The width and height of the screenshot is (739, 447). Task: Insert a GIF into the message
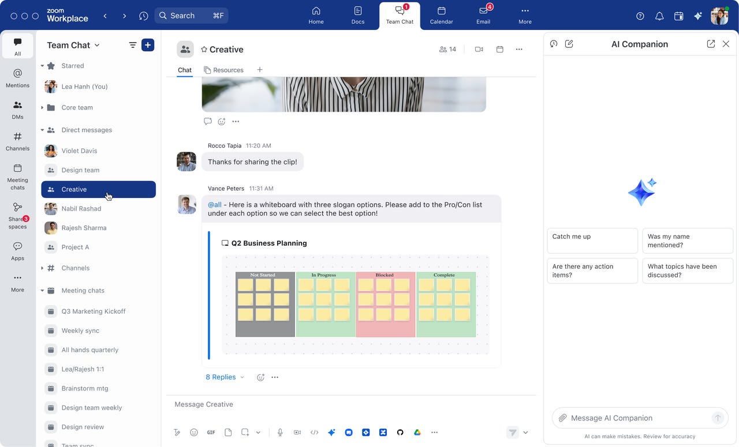[x=211, y=432]
